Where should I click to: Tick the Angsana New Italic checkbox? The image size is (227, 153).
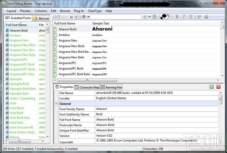(55, 57)
